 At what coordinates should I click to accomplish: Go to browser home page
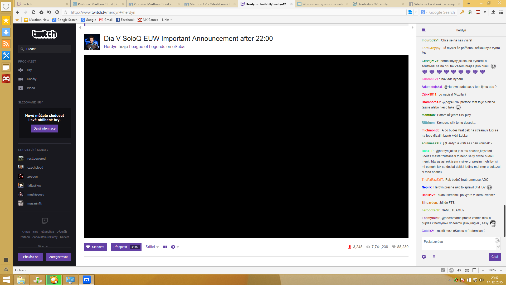41,12
